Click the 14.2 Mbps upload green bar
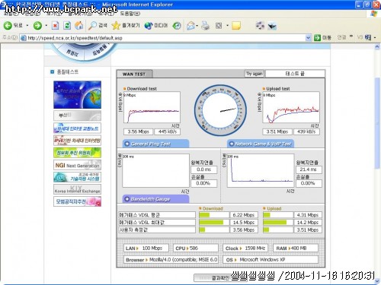The image size is (381, 285). pos(275,223)
